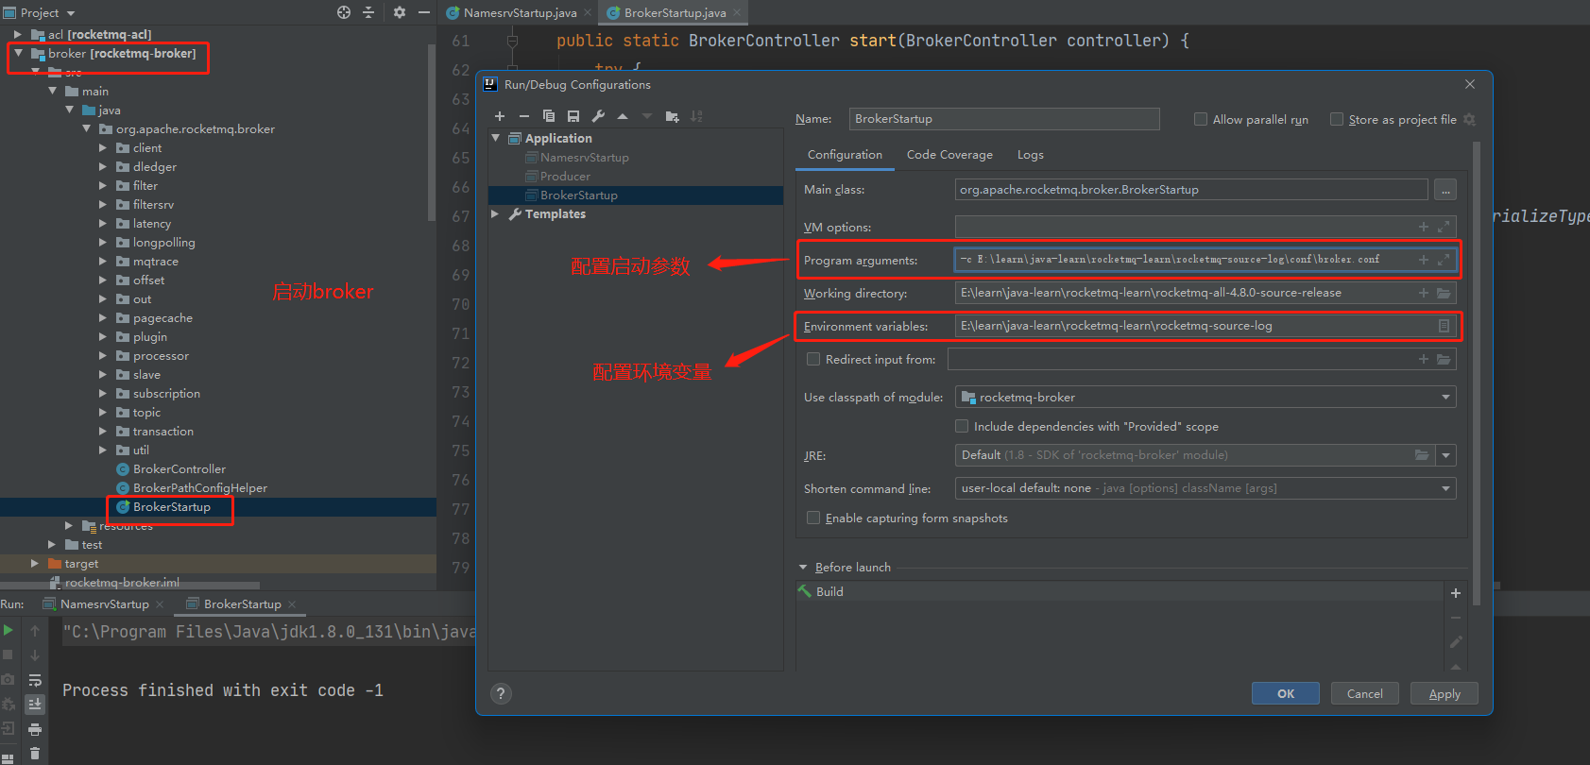Switch to Logs tab
1590x765 pixels.
click(1030, 155)
